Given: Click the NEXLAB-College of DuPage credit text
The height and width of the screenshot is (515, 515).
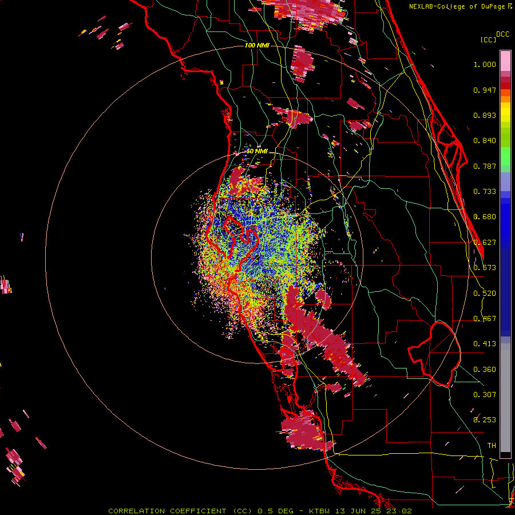Looking at the screenshot, I should click(x=458, y=6).
